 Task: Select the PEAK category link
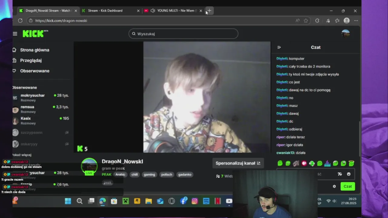click(106, 174)
